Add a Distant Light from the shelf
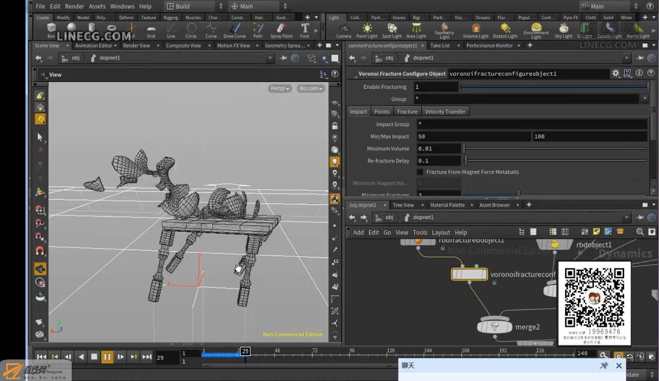 point(505,31)
